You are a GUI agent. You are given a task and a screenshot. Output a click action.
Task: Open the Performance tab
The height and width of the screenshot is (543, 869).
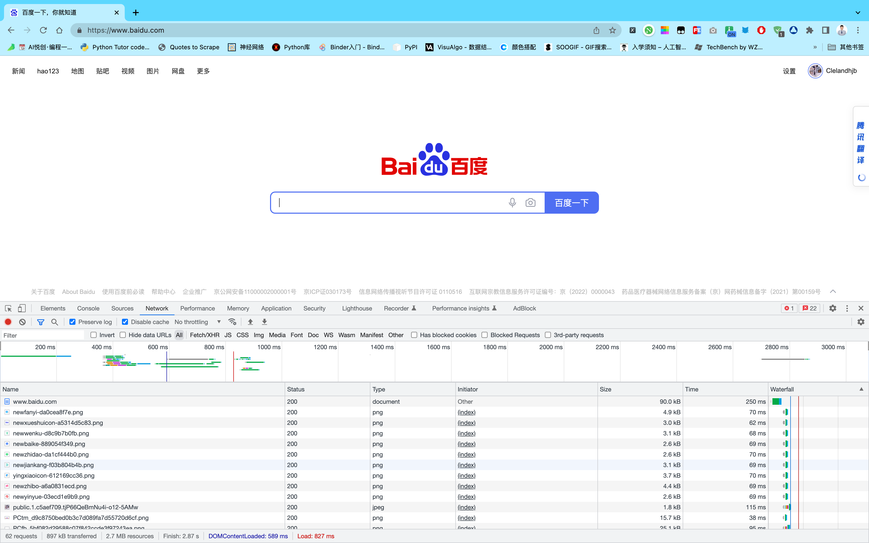click(x=197, y=308)
